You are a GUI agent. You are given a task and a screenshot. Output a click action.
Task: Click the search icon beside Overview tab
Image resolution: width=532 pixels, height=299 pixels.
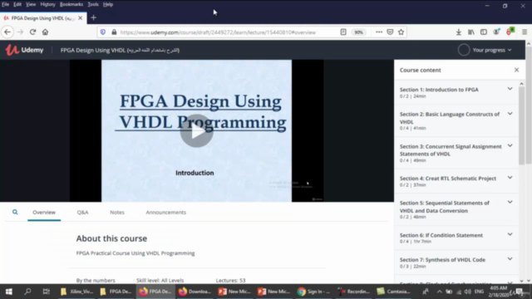(x=15, y=212)
